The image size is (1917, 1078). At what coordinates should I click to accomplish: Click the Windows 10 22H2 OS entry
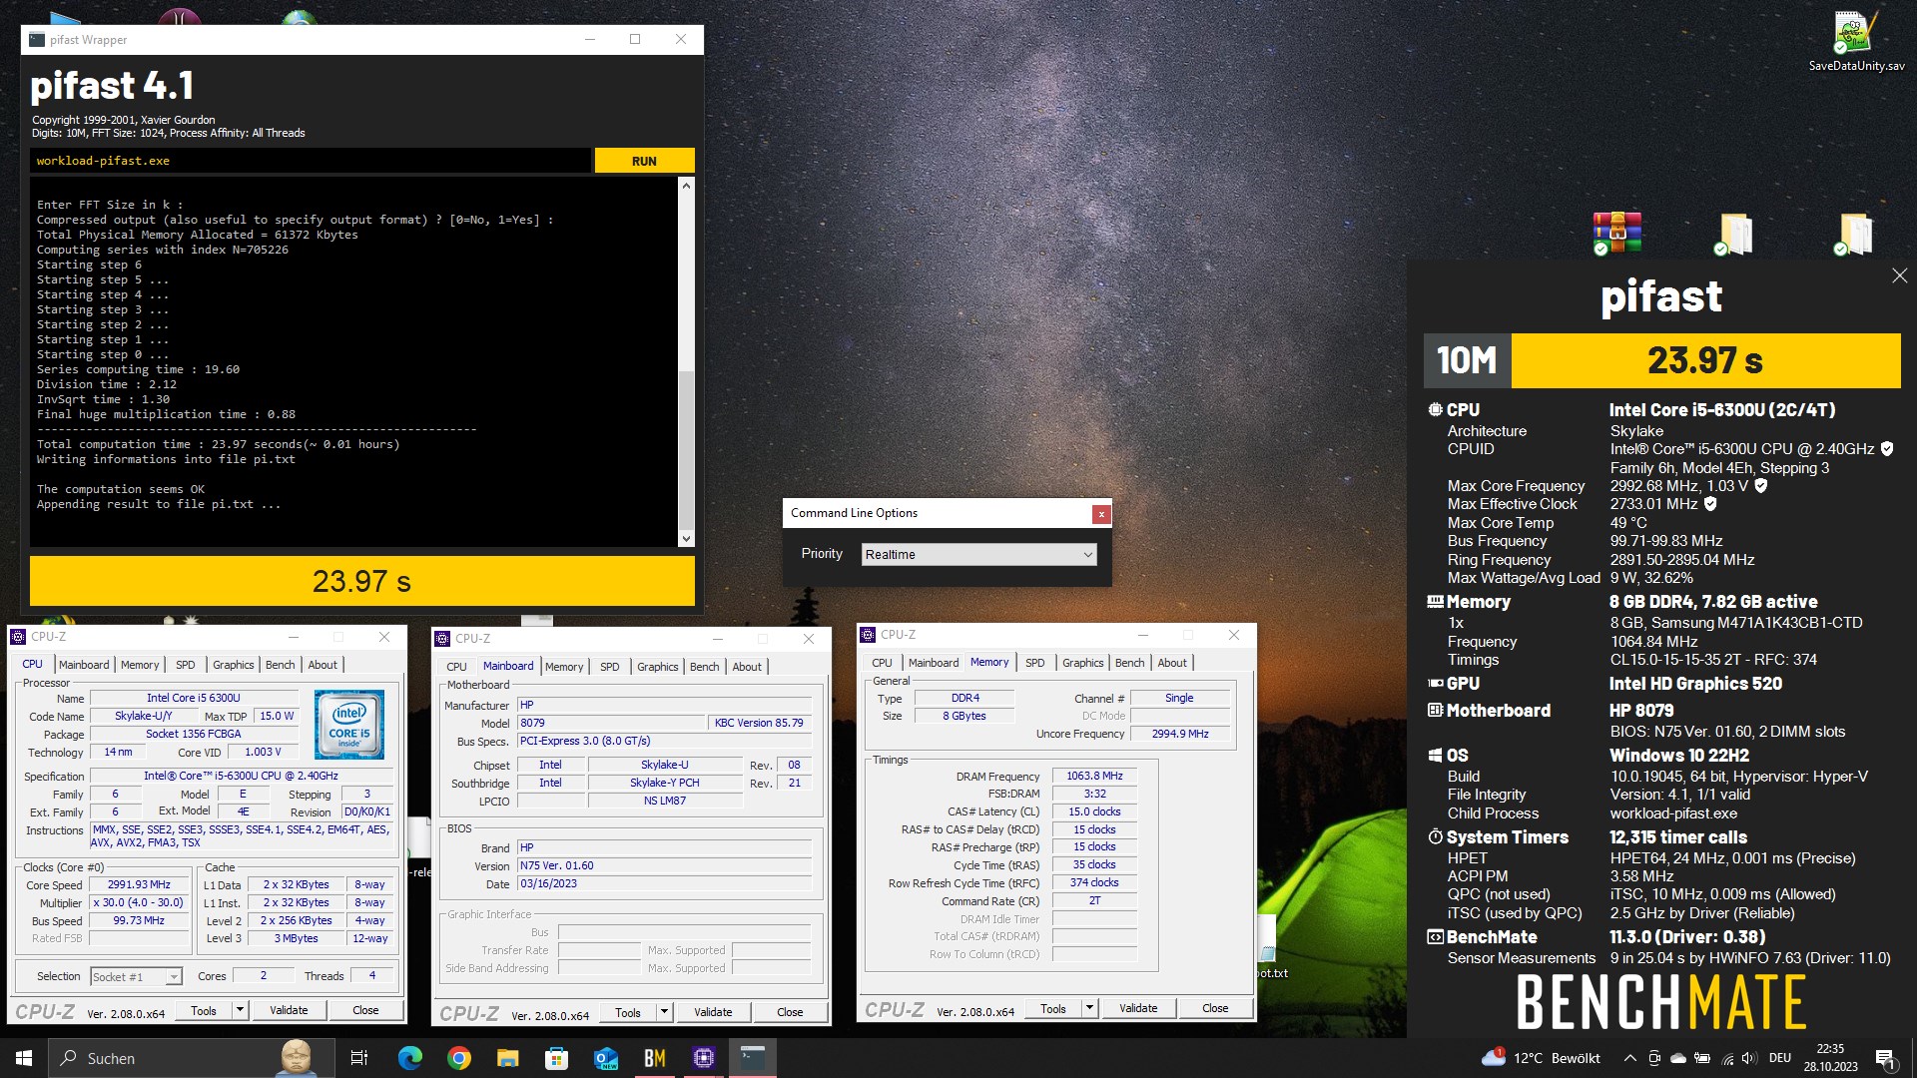click(x=1679, y=756)
